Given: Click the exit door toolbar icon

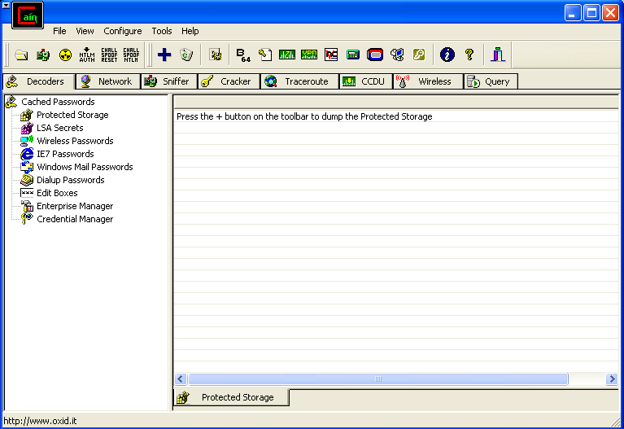Looking at the screenshot, I should click(x=498, y=55).
